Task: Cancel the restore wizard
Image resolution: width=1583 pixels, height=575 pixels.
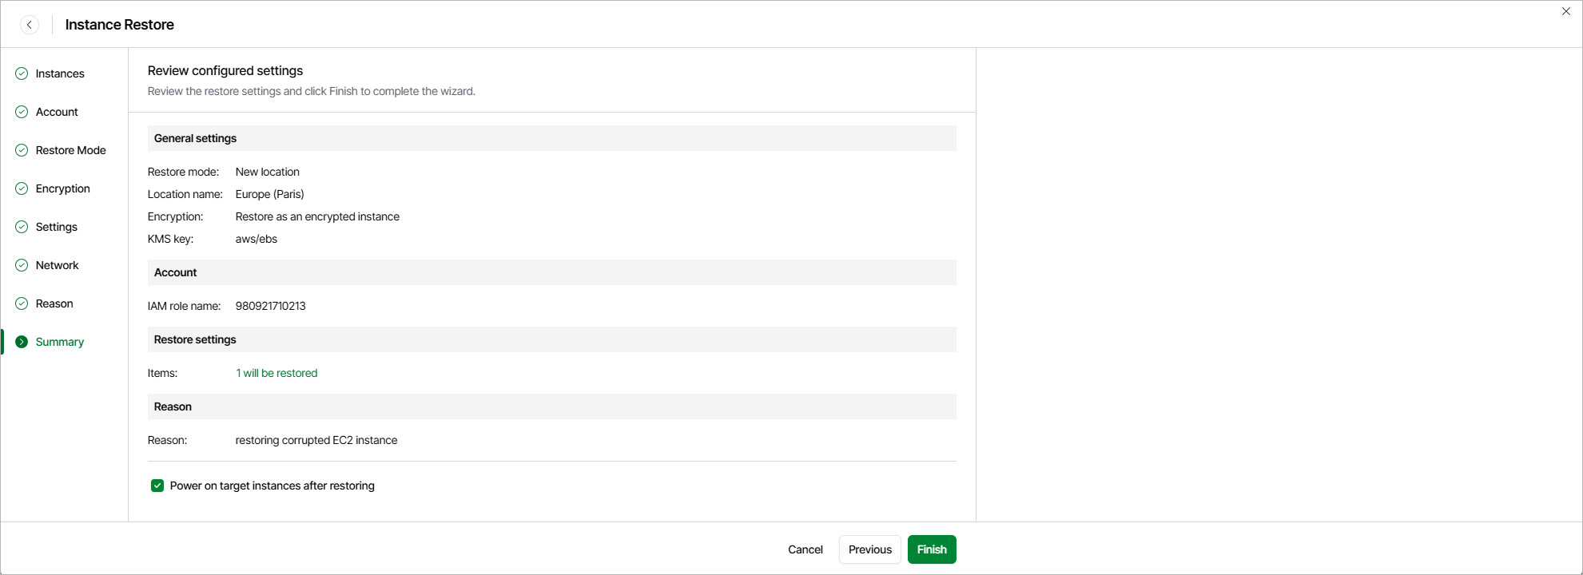Action: tap(805, 549)
